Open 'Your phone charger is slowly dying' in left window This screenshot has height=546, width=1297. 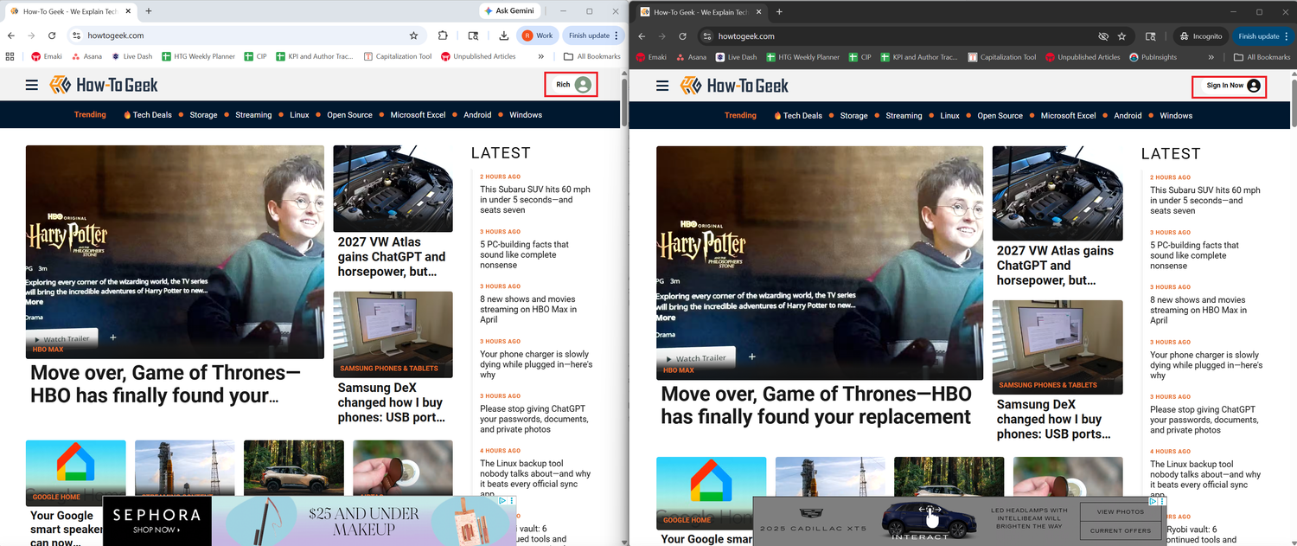536,364
